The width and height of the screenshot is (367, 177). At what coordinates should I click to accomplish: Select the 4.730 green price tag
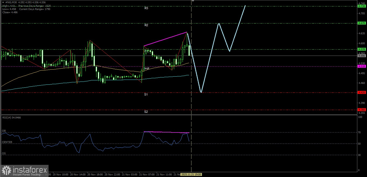[361, 6]
